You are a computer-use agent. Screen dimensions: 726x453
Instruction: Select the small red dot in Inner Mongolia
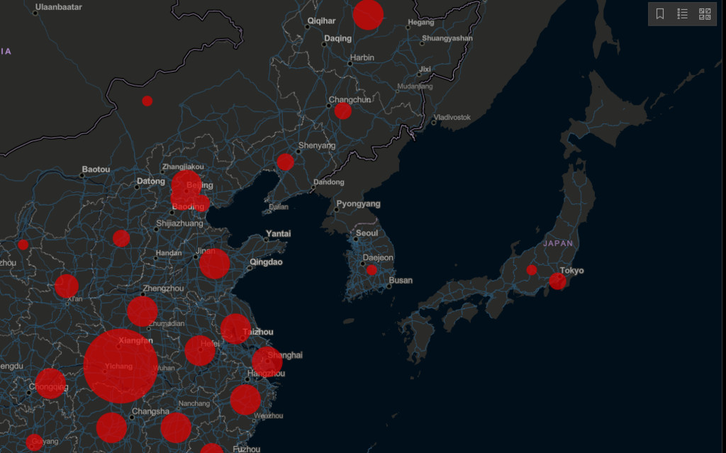[x=147, y=101]
